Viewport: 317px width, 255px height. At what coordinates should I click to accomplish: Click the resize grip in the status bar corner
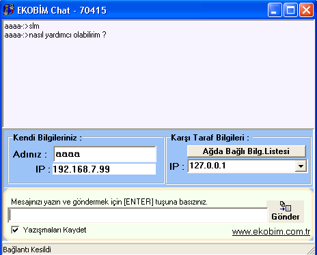pos(311,250)
